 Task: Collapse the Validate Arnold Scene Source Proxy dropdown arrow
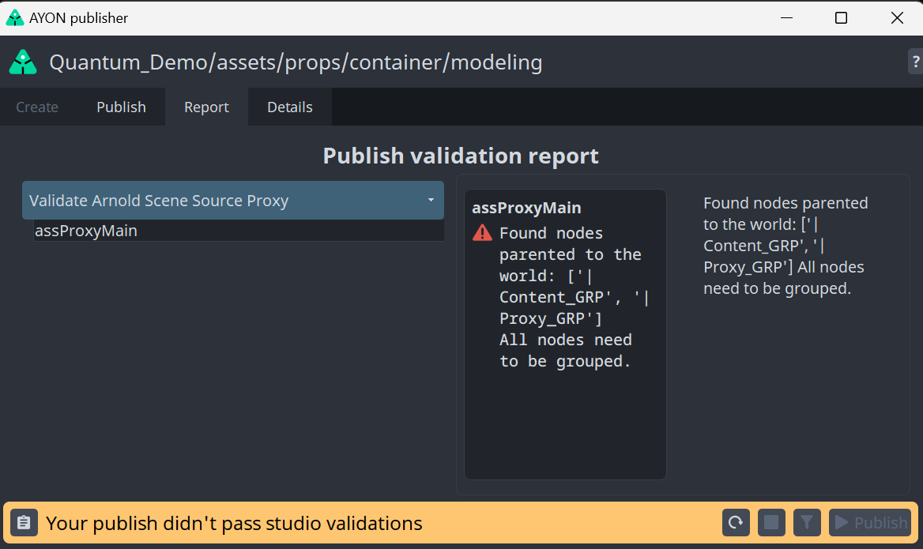coord(431,200)
